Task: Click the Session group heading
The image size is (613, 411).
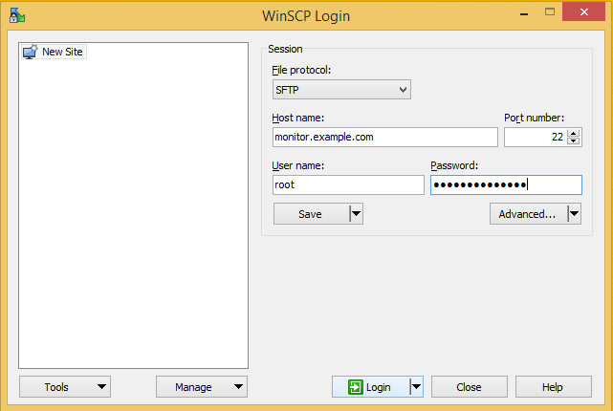Action: click(285, 50)
